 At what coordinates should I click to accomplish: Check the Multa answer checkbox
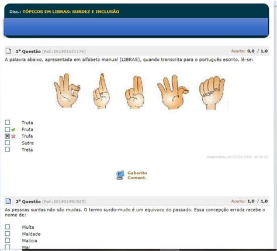pos(8,227)
